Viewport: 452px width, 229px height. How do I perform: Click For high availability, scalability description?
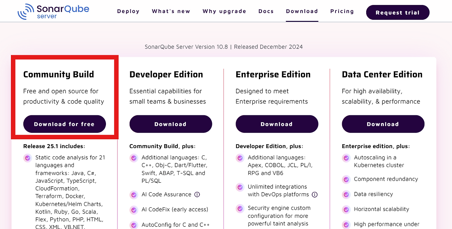pyautogui.click(x=381, y=96)
